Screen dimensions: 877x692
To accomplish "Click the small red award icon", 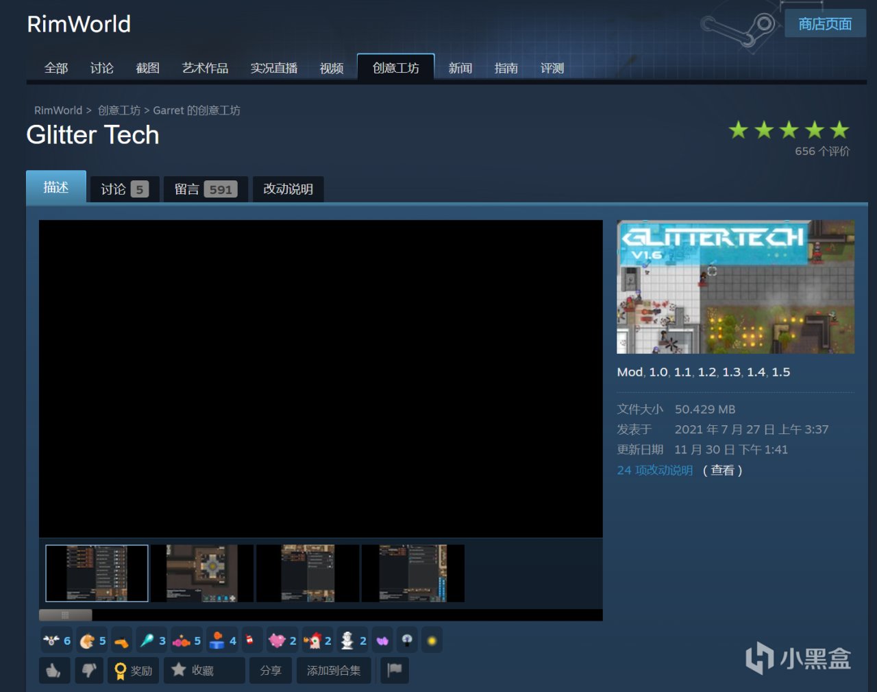I will (251, 641).
